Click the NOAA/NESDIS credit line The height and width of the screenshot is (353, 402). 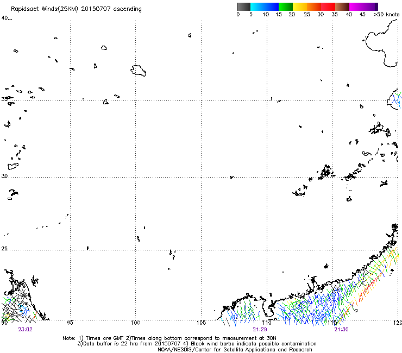pyautogui.click(x=235, y=350)
